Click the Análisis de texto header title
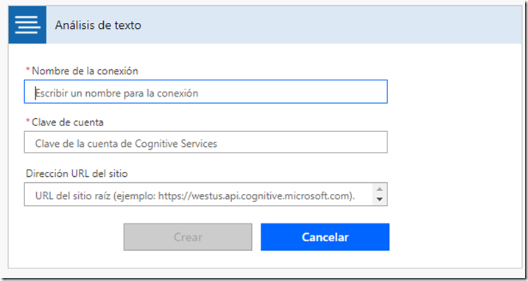The image size is (528, 281). coord(98,25)
